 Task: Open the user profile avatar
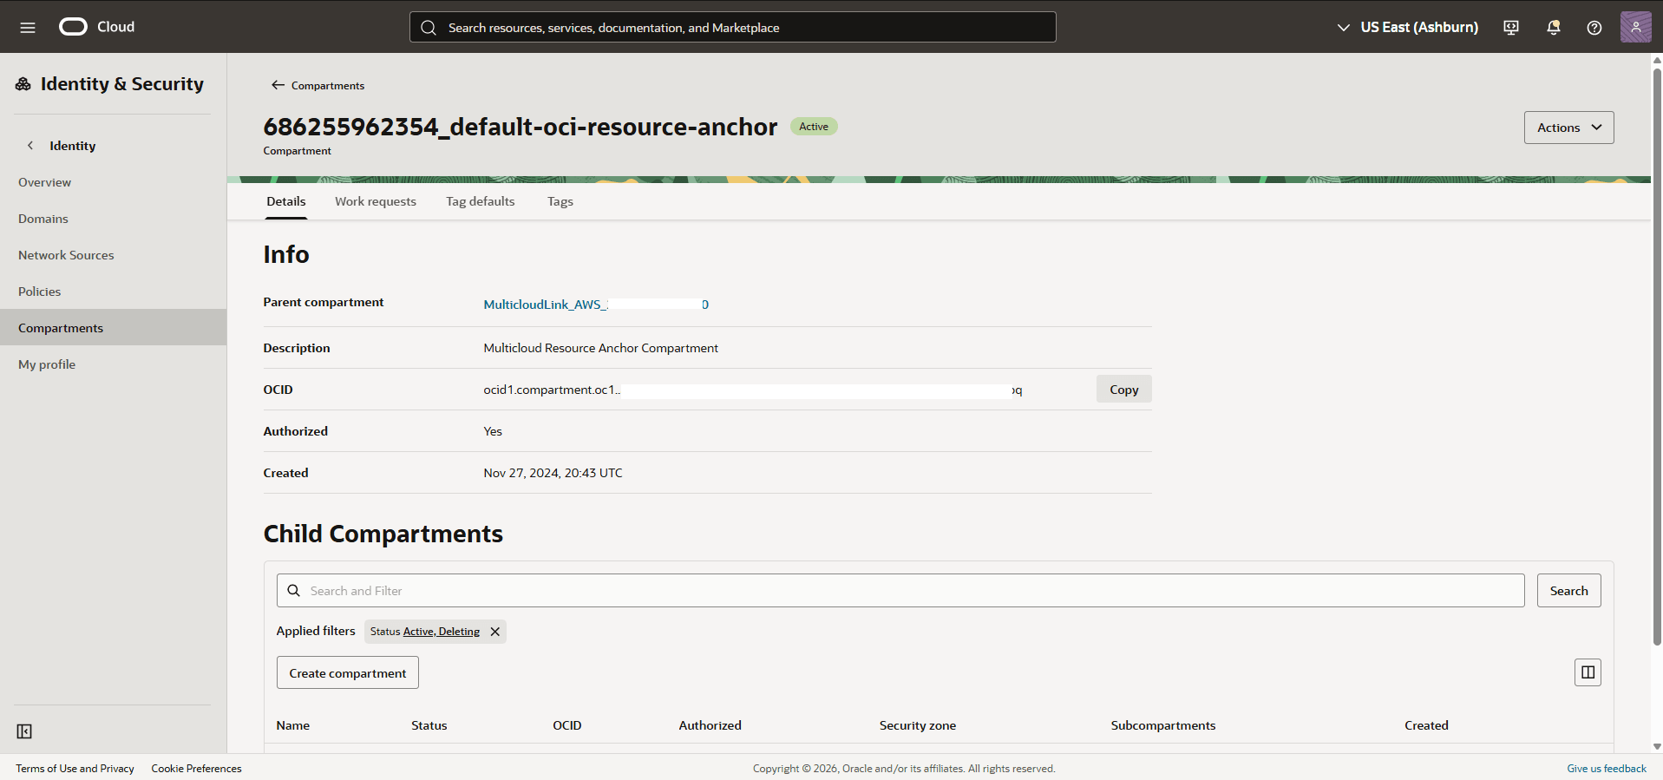point(1636,27)
